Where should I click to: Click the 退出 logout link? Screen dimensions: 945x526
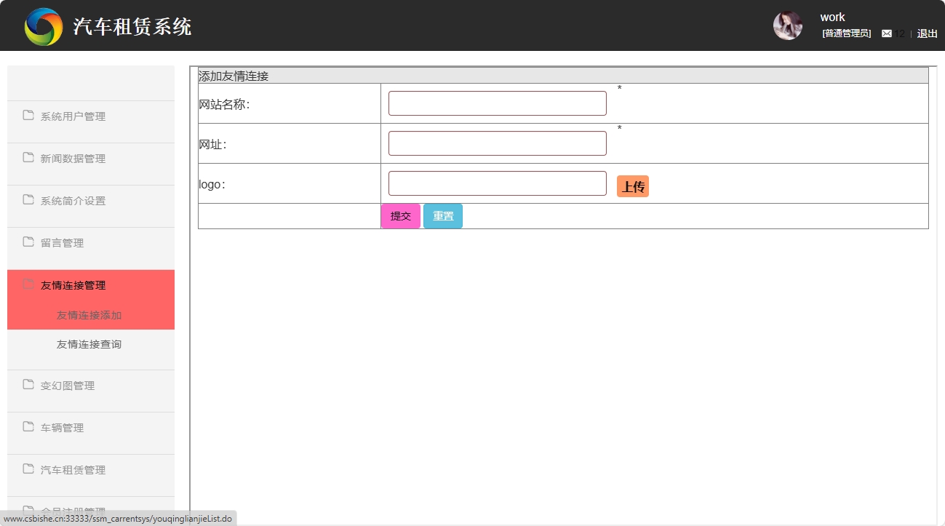point(927,33)
